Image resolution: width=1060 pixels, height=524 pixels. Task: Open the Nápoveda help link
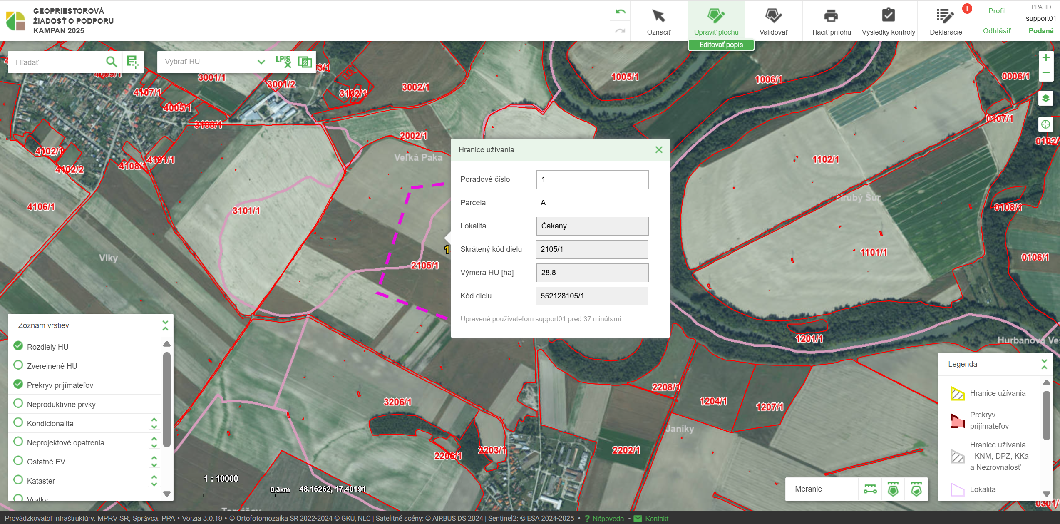(x=608, y=519)
